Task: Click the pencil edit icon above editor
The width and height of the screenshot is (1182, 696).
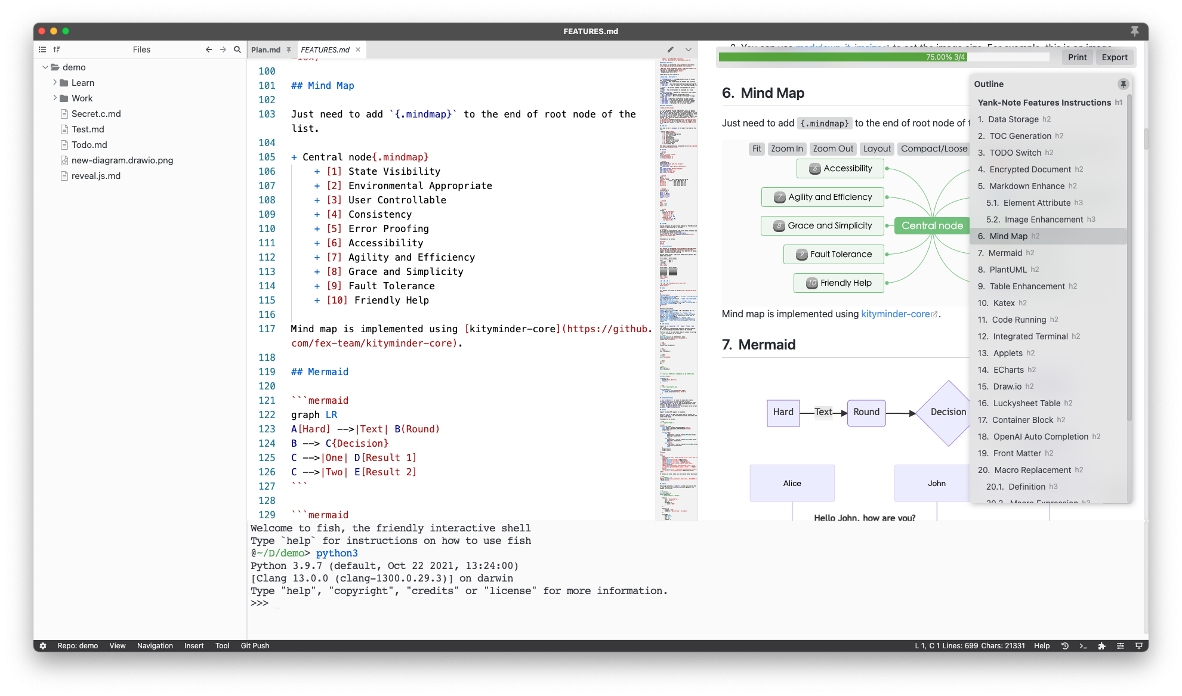Action: pos(671,50)
